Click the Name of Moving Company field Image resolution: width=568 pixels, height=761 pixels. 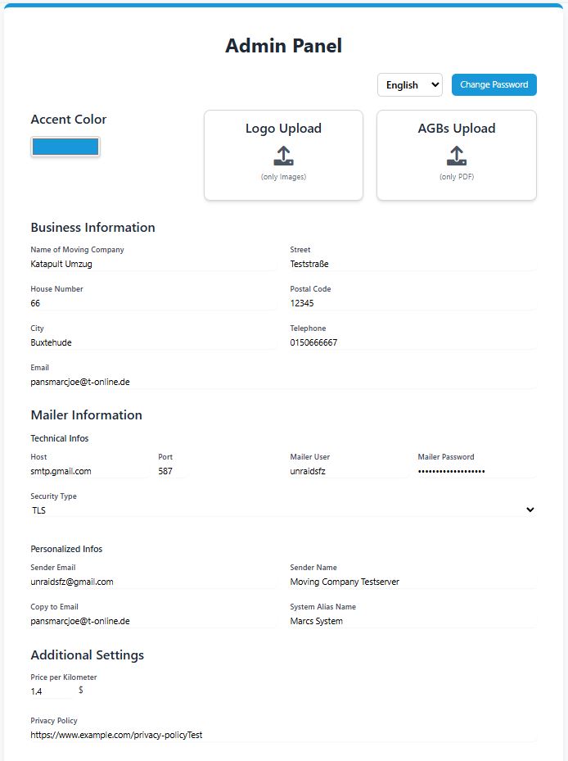click(x=153, y=264)
